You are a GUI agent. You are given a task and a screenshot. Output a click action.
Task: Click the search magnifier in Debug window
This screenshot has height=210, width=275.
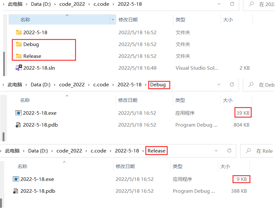point(251,85)
